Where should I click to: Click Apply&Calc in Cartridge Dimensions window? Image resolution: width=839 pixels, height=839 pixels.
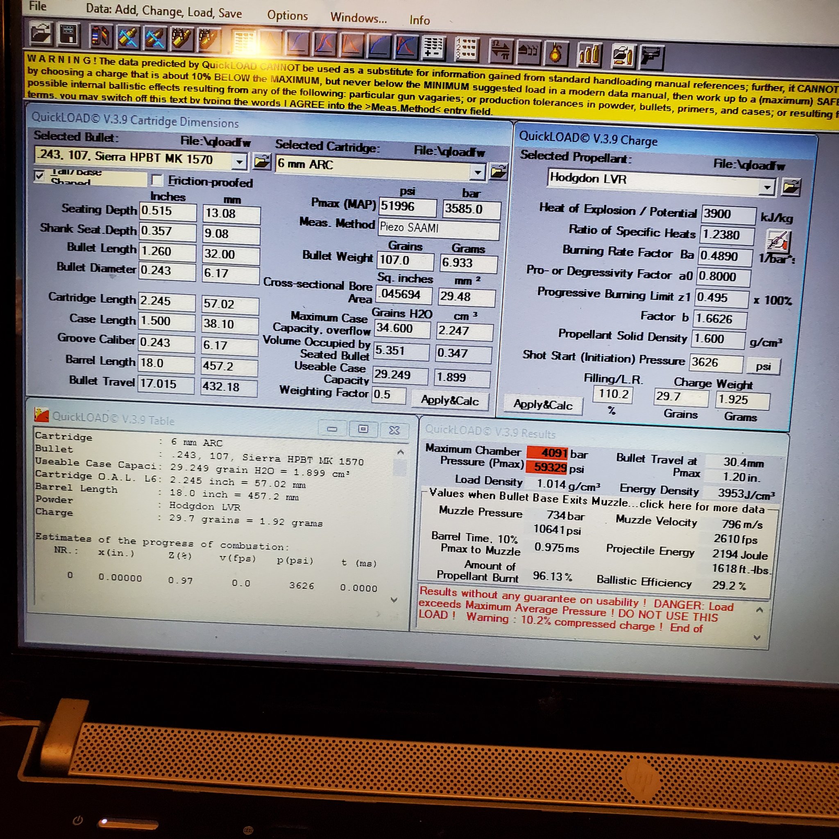pos(450,400)
